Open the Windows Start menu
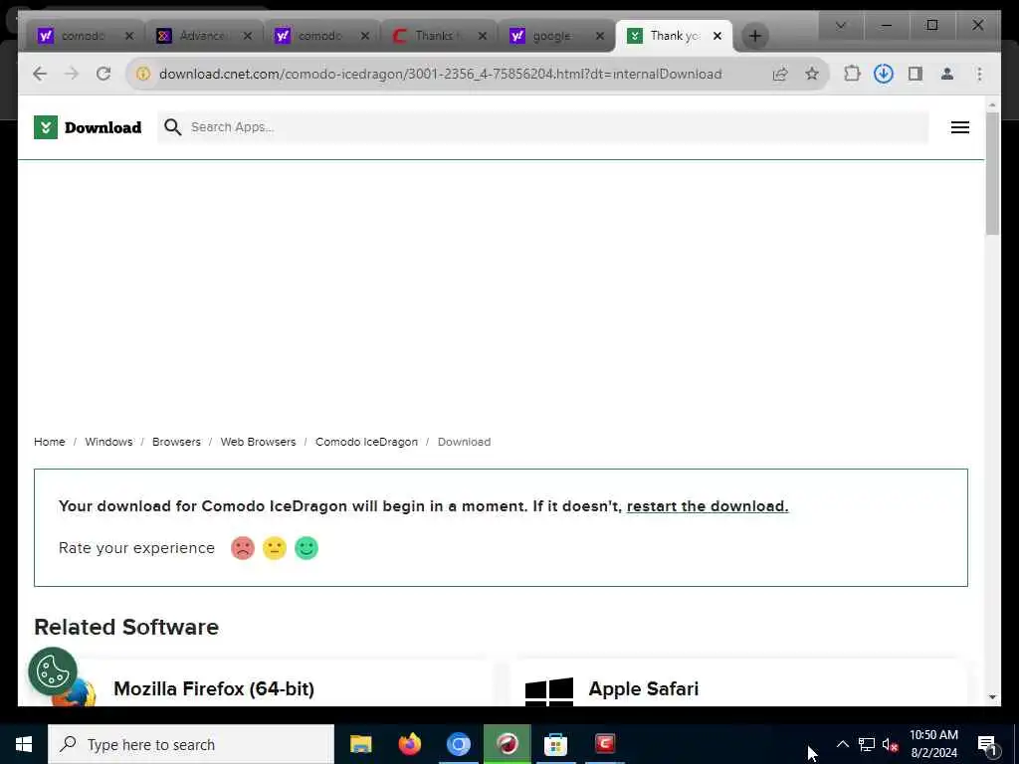The width and height of the screenshot is (1019, 764). pyautogui.click(x=24, y=744)
